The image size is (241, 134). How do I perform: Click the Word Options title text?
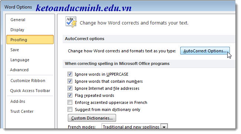click(x=18, y=7)
